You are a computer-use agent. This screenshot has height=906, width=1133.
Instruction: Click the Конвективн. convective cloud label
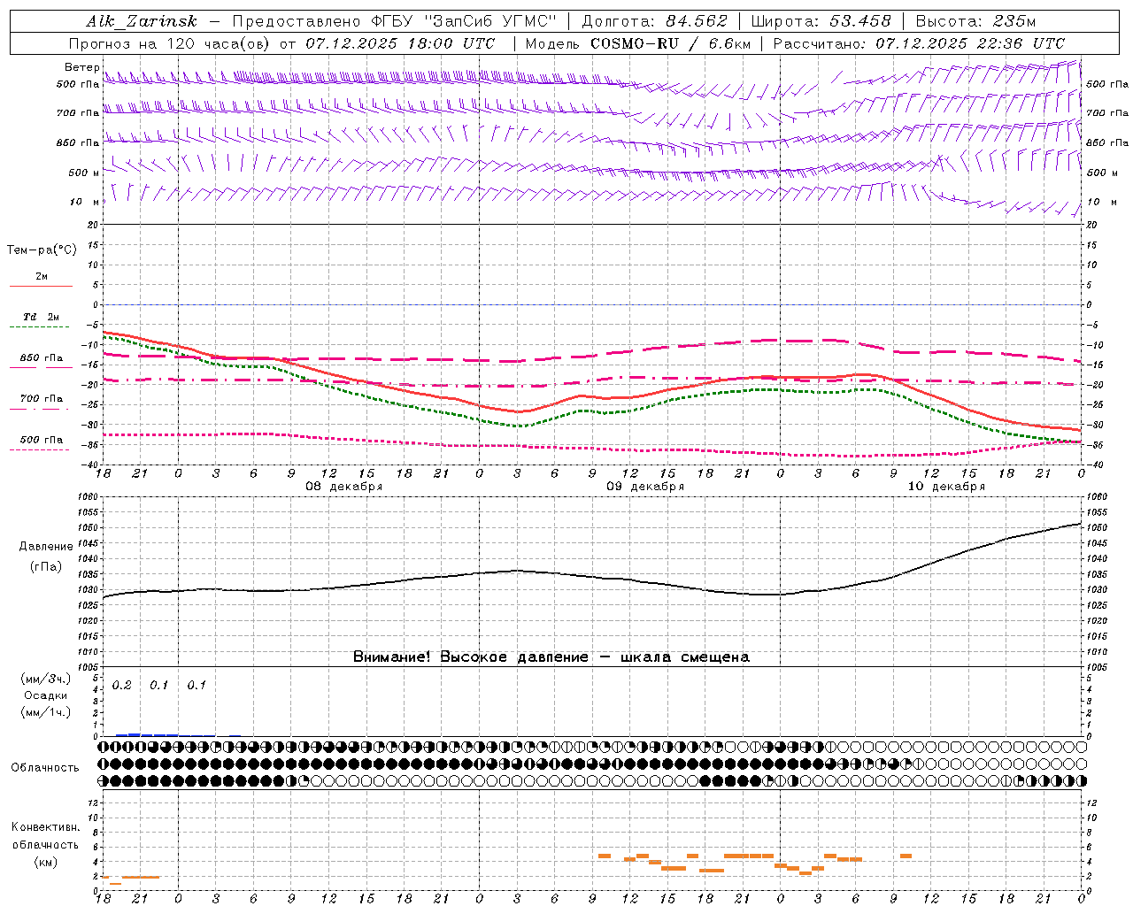(45, 827)
